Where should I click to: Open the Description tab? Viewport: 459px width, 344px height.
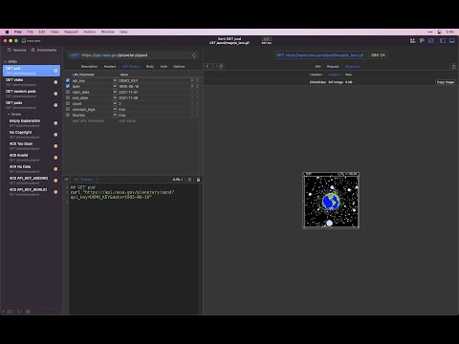89,67
